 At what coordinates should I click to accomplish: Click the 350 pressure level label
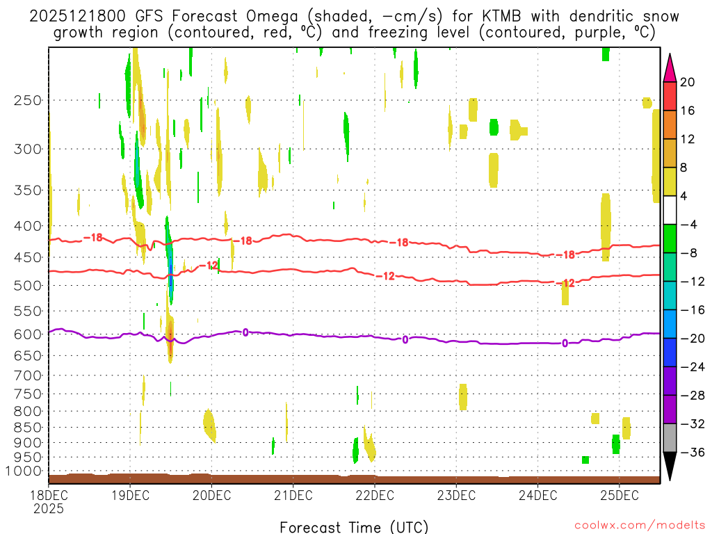(28, 191)
